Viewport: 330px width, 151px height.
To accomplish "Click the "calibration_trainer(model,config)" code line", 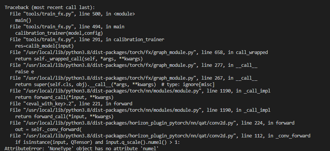I will pos(59,33).
